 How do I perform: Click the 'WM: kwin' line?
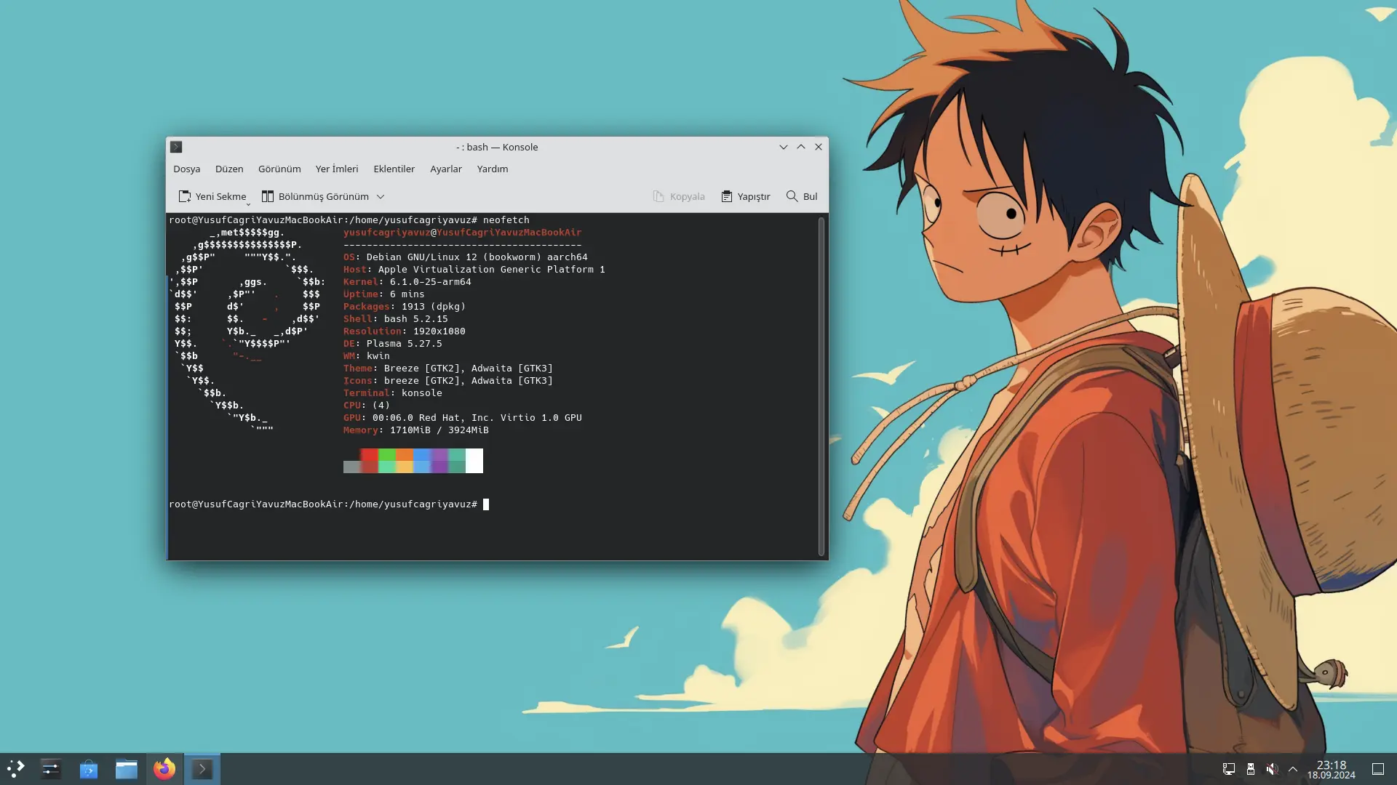pyautogui.click(x=367, y=356)
